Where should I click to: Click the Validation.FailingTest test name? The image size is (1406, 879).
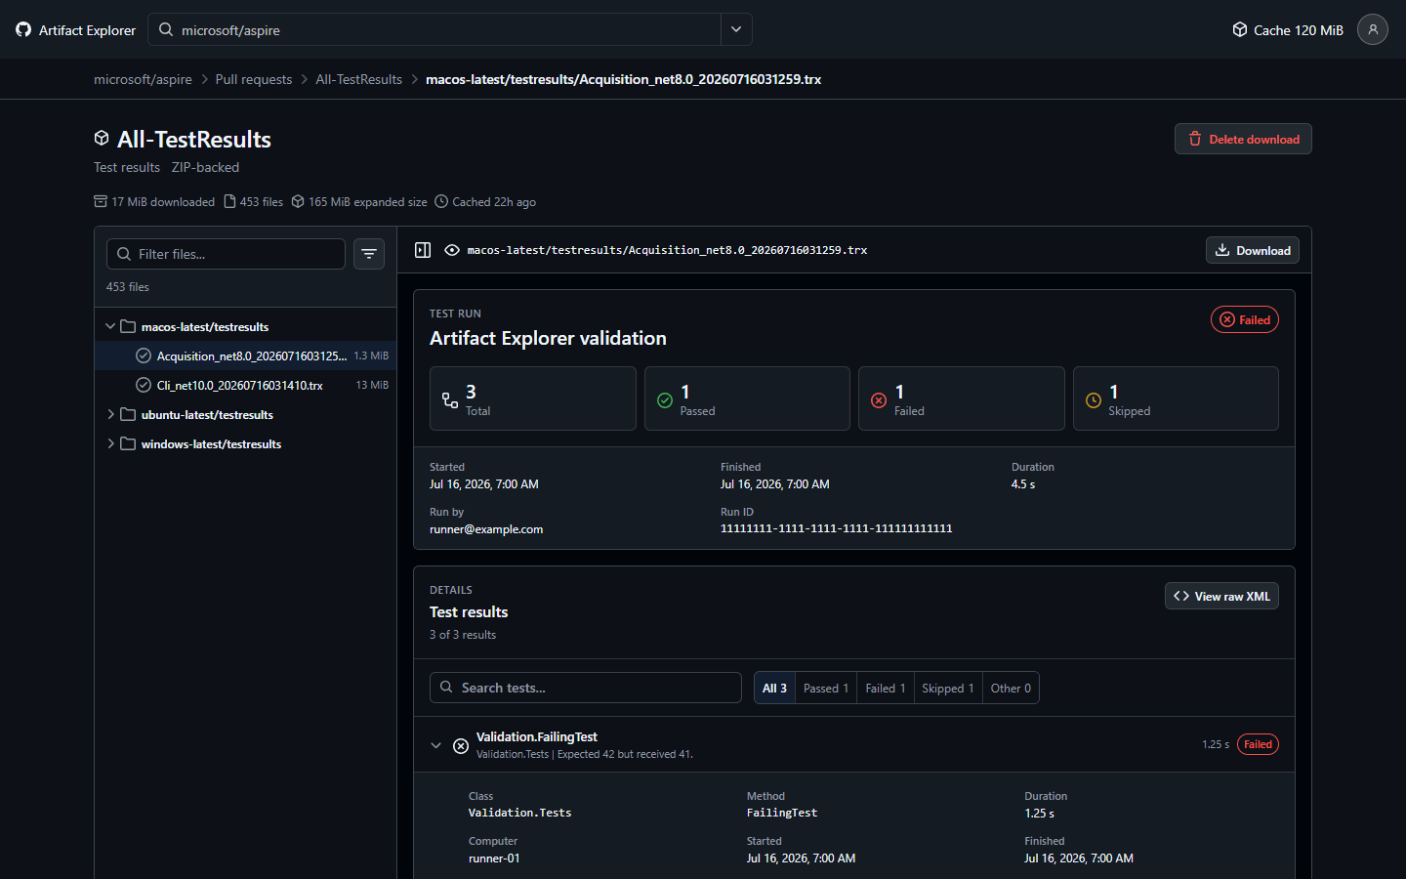point(537,737)
